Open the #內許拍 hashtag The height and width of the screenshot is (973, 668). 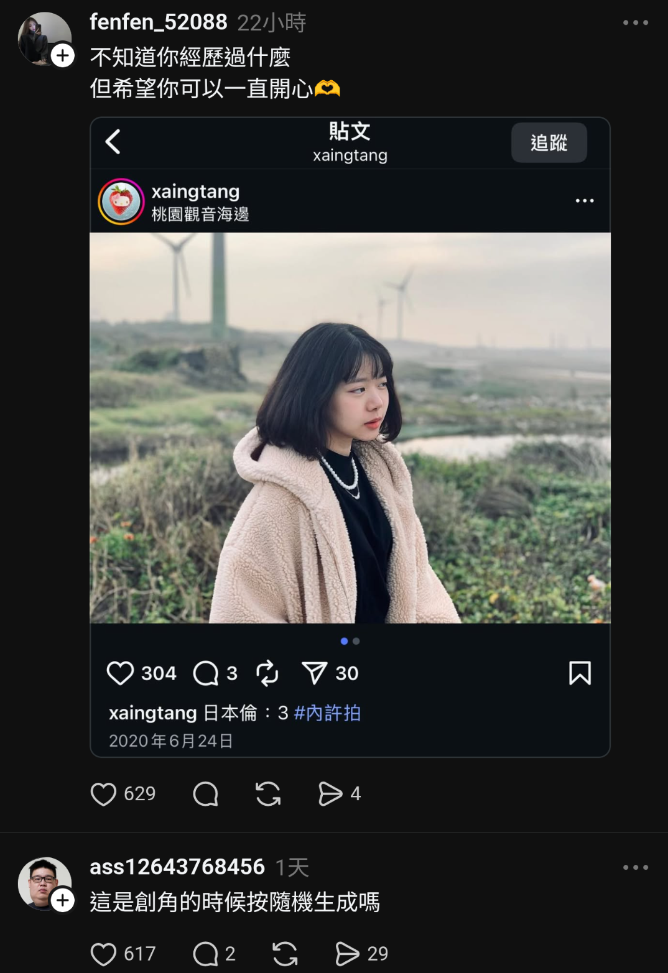[x=327, y=712]
